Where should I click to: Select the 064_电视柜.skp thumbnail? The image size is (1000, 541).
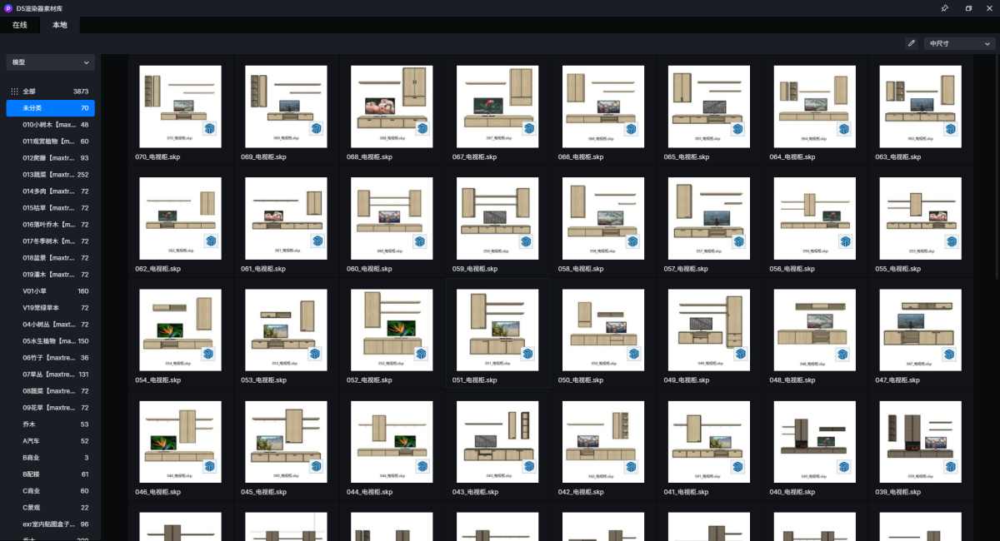[x=815, y=107]
